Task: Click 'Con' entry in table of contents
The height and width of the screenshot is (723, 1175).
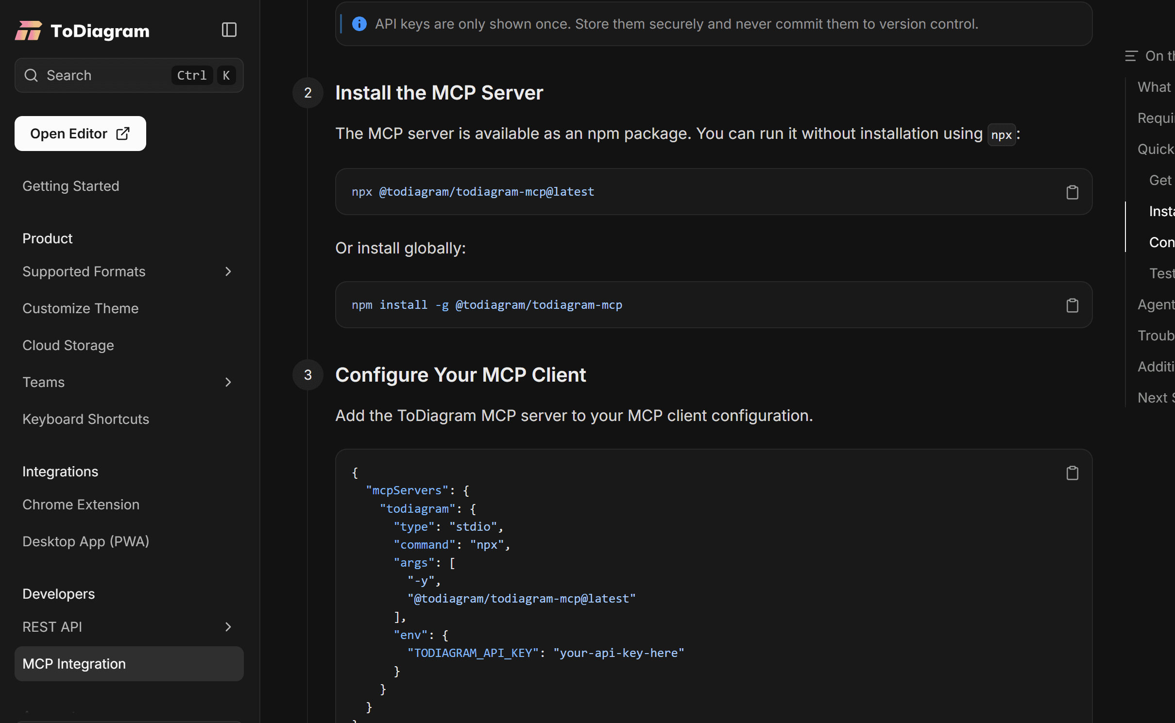Action: pos(1162,242)
